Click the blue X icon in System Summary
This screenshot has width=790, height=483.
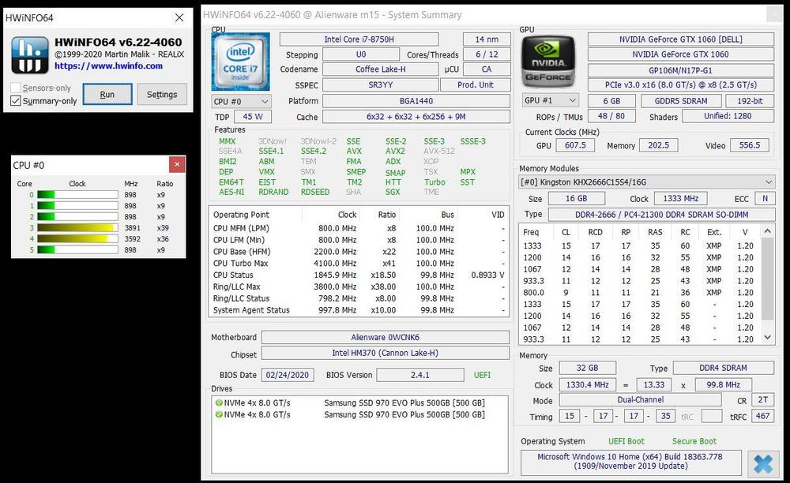point(762,462)
